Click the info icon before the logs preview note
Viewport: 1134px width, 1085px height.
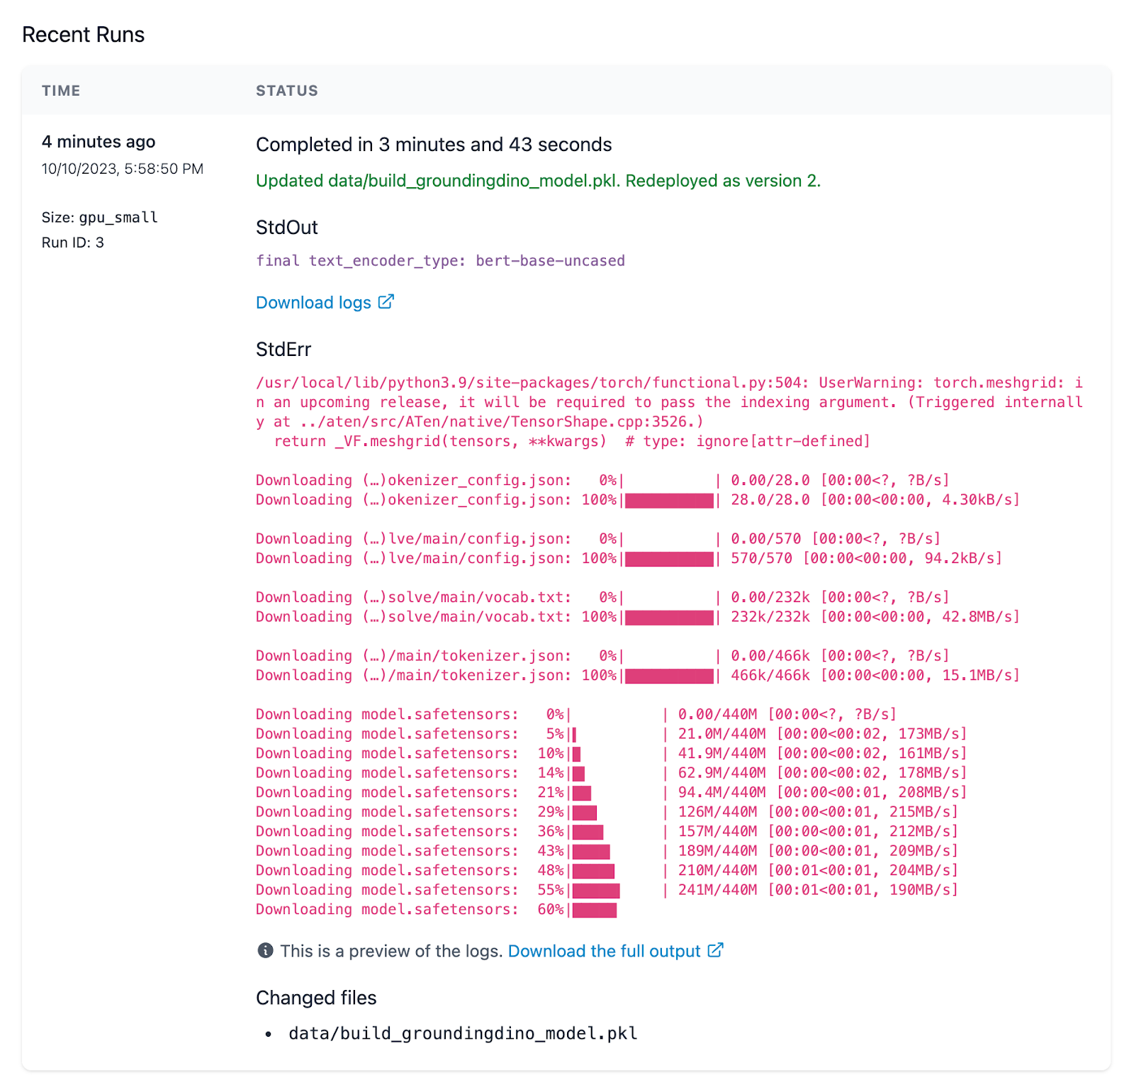[x=266, y=951]
